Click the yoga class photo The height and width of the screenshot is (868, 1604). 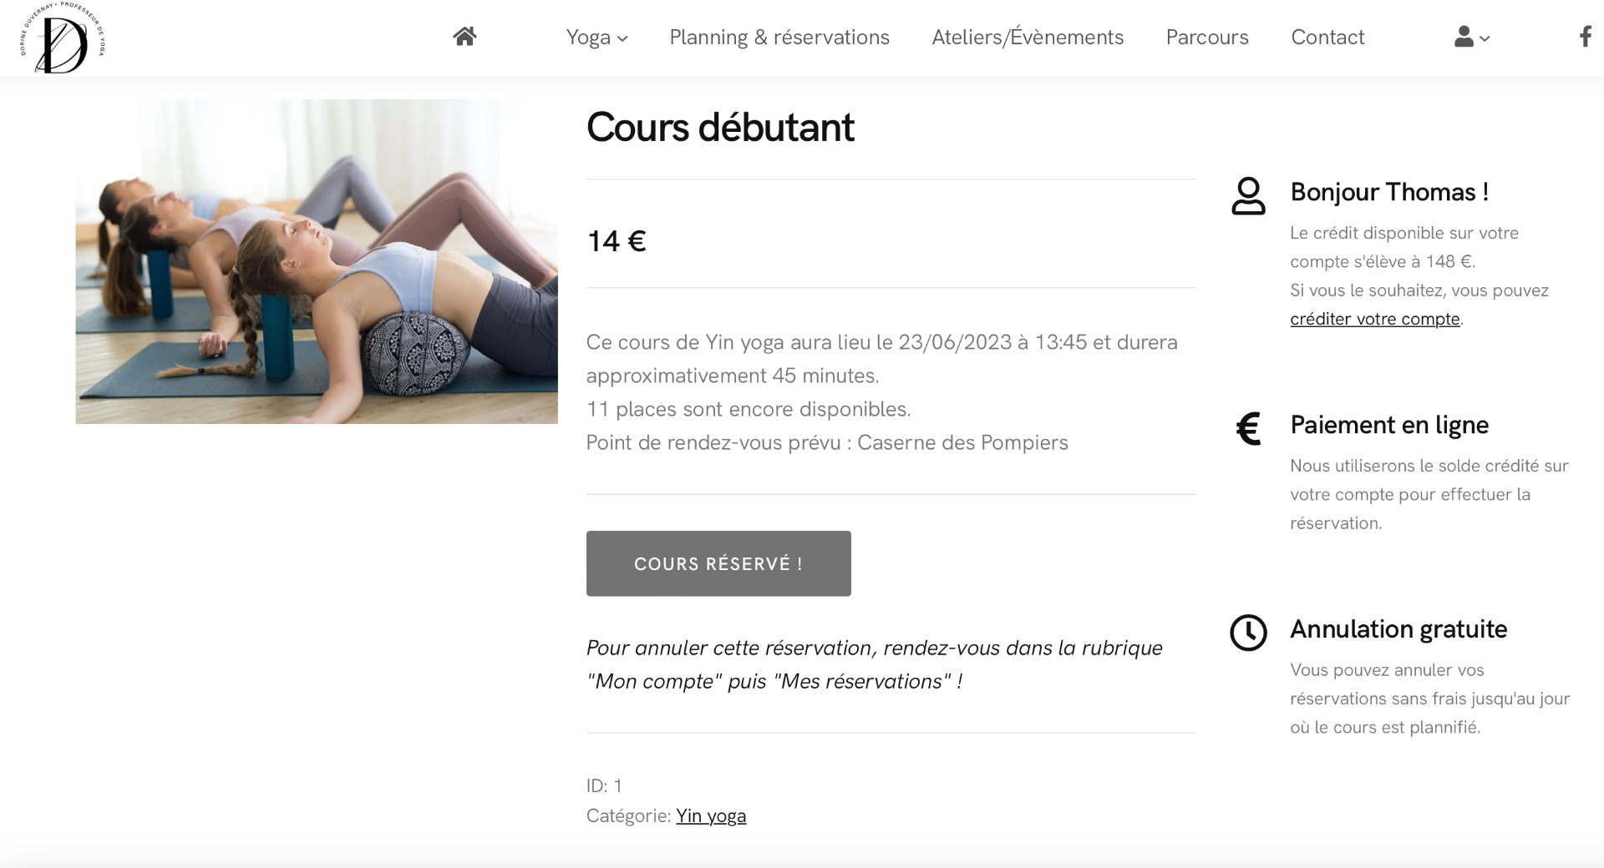[x=317, y=261]
